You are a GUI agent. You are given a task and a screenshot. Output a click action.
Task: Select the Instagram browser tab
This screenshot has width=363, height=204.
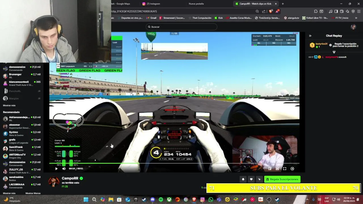tap(153, 4)
